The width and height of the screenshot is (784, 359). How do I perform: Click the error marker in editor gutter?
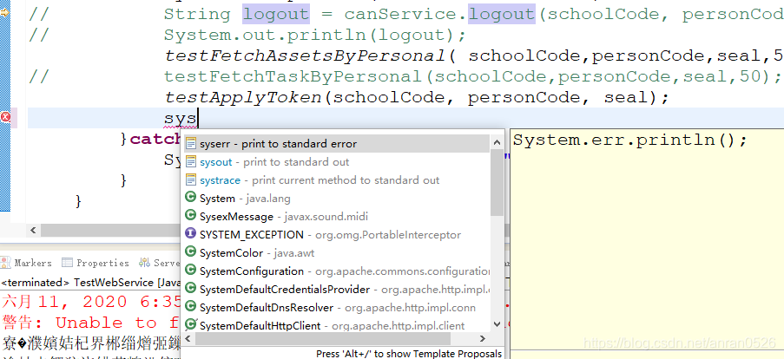point(5,118)
